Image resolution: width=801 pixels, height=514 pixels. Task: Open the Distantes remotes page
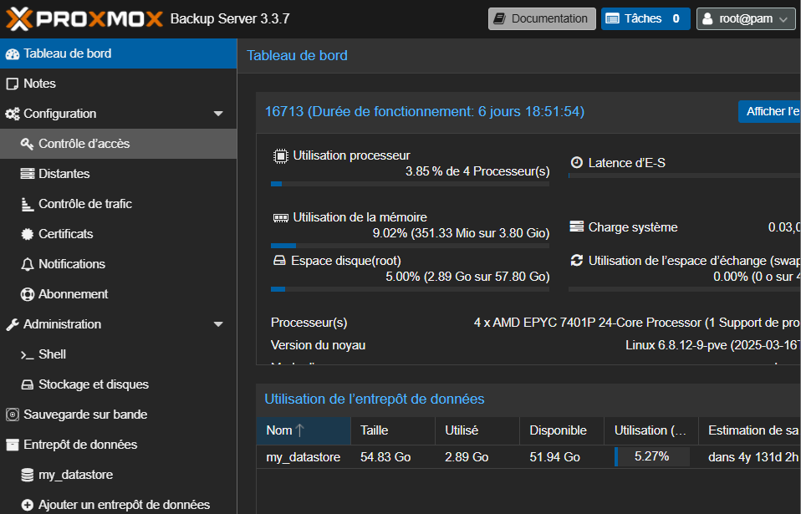(119, 174)
